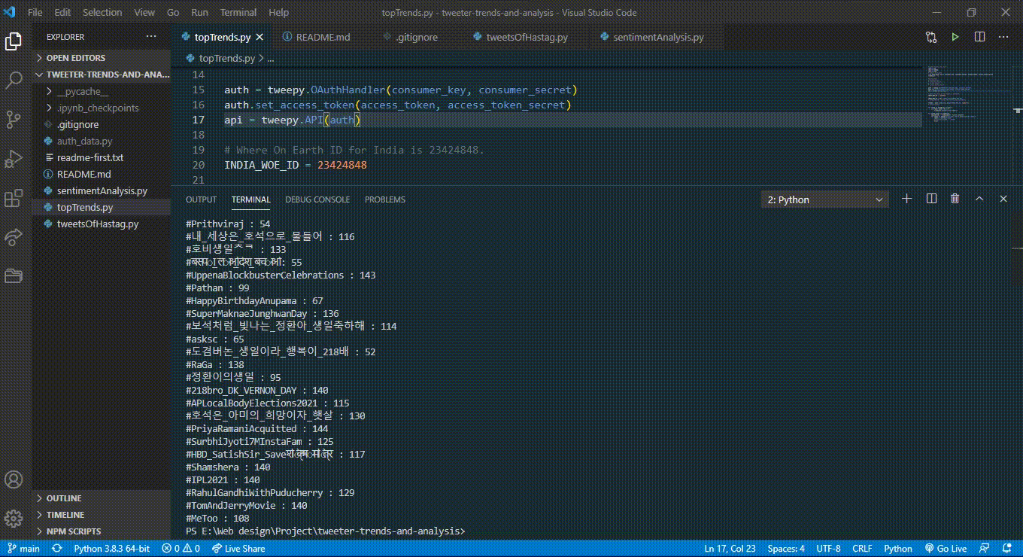Switch to the Problems tab

point(385,199)
